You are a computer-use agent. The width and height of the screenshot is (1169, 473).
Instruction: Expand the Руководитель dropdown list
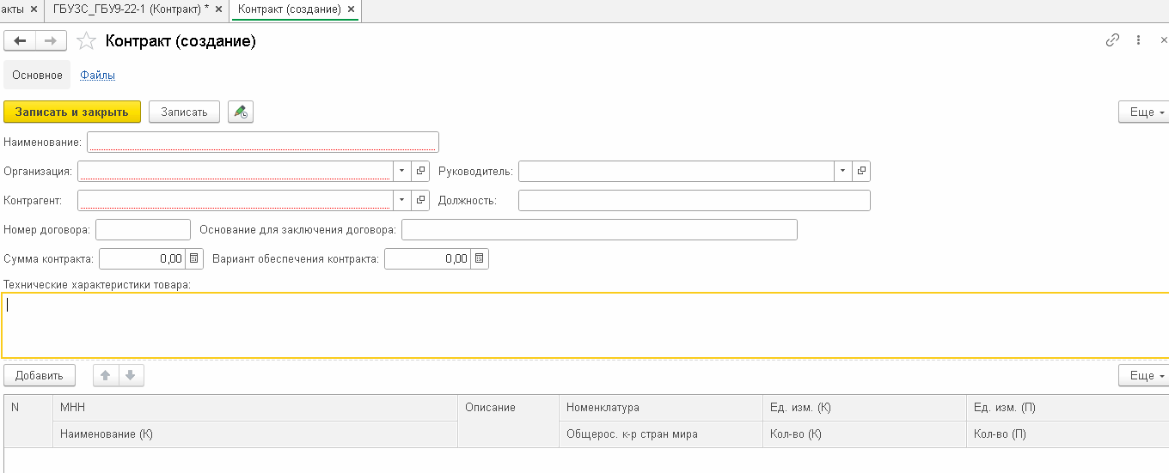click(842, 171)
